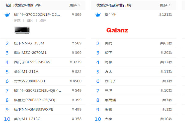Open brand 美的 in brand ranking
The height and width of the screenshot is (123, 185).
pyautogui.click(x=109, y=43)
